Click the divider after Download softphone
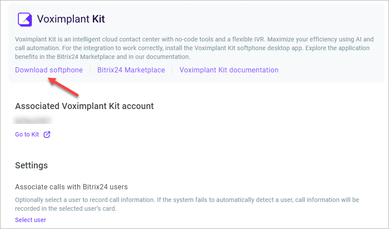 tap(90, 70)
